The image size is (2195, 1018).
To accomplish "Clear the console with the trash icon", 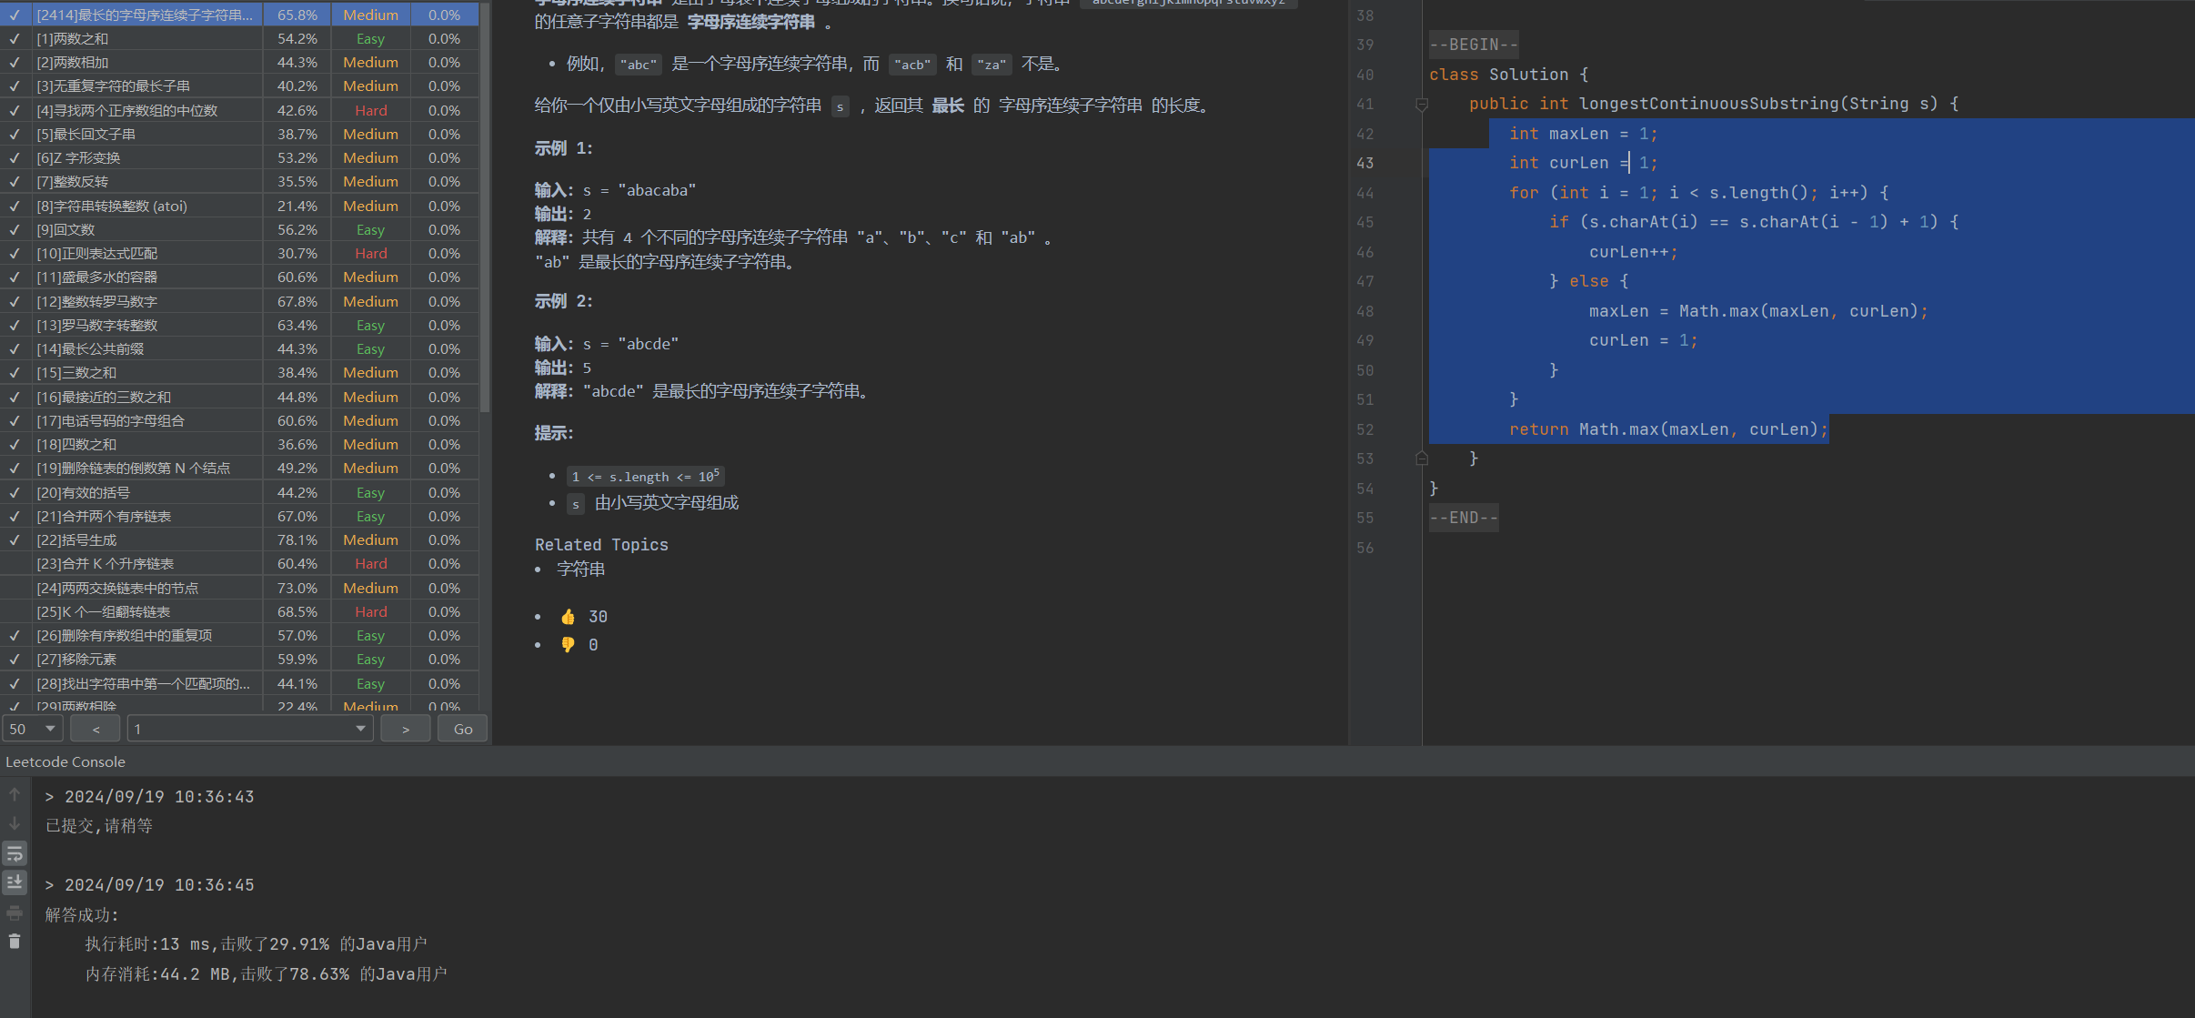I will (x=15, y=942).
